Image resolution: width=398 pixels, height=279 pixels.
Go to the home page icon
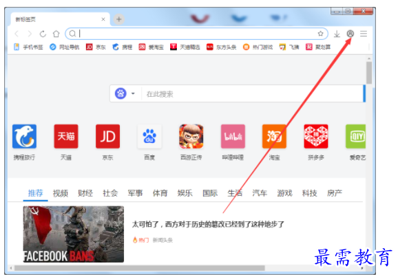(x=56, y=34)
